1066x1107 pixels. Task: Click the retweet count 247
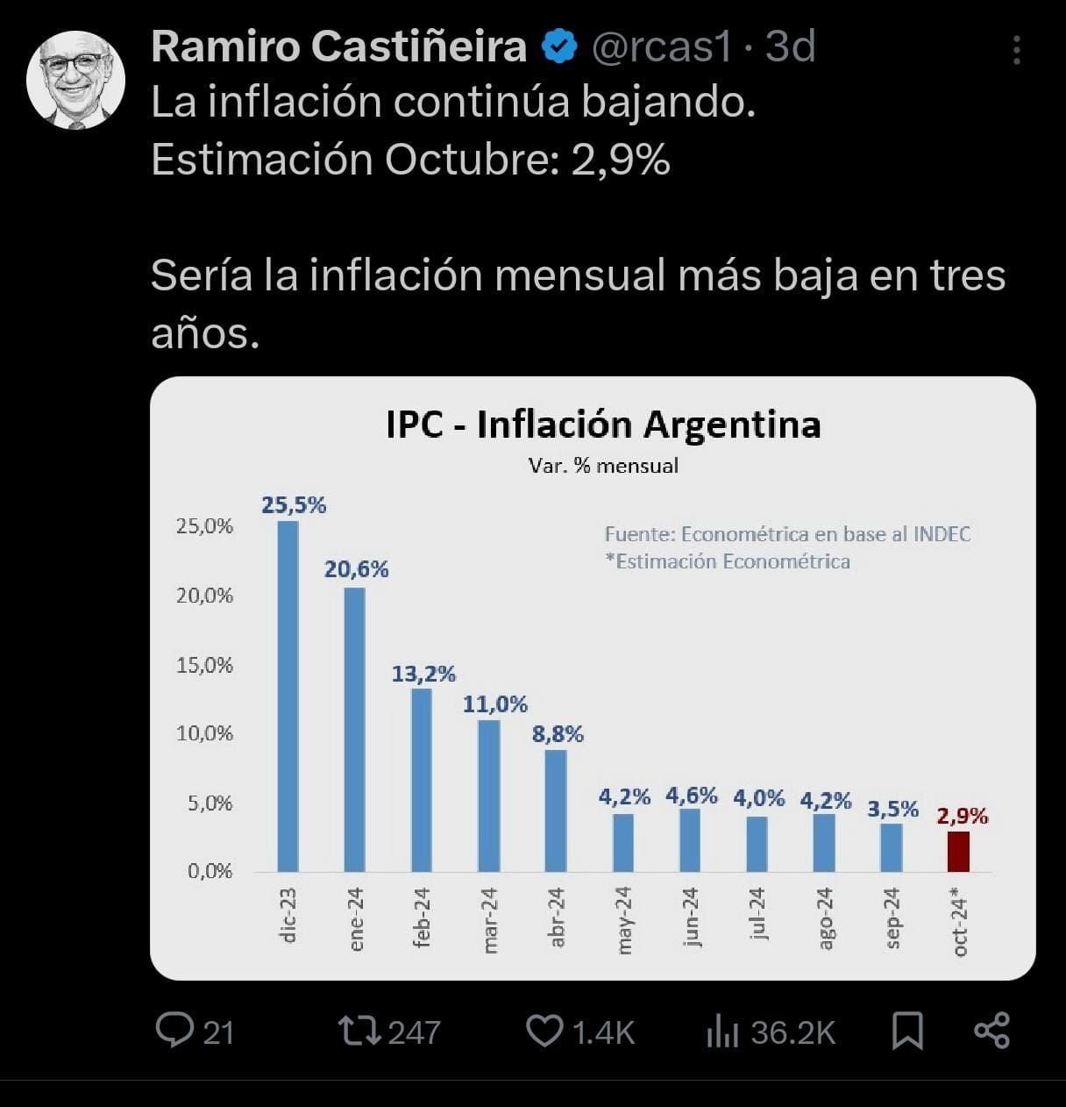pyautogui.click(x=414, y=1032)
